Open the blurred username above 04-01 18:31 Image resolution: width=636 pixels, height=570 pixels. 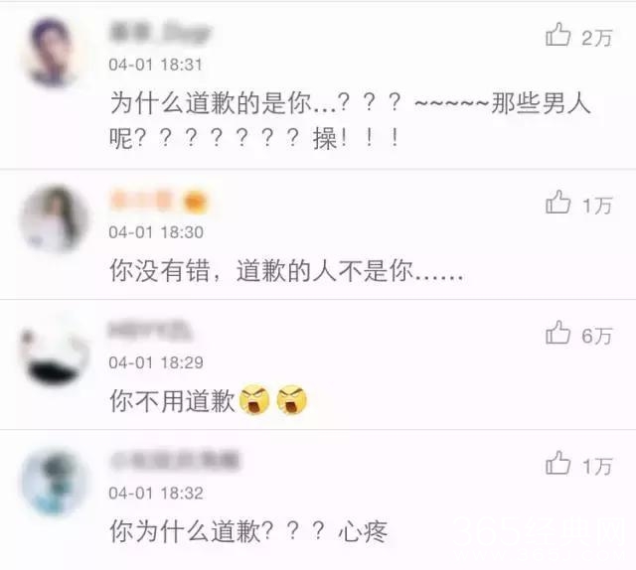(161, 32)
